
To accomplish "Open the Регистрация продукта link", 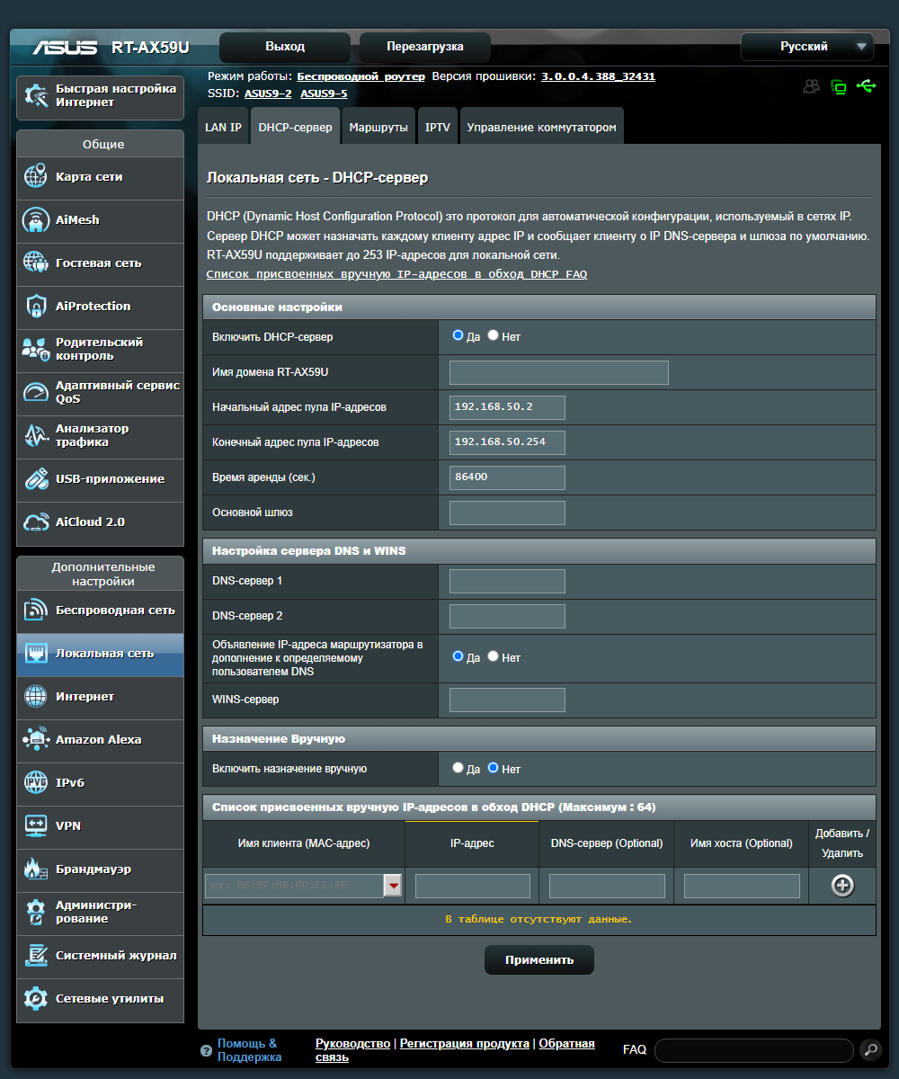I will pyautogui.click(x=464, y=1043).
